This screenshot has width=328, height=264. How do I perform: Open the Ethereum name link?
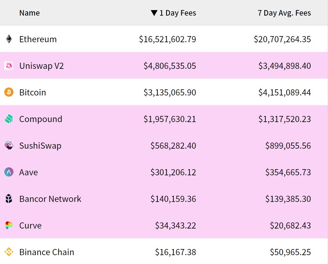[x=38, y=39]
